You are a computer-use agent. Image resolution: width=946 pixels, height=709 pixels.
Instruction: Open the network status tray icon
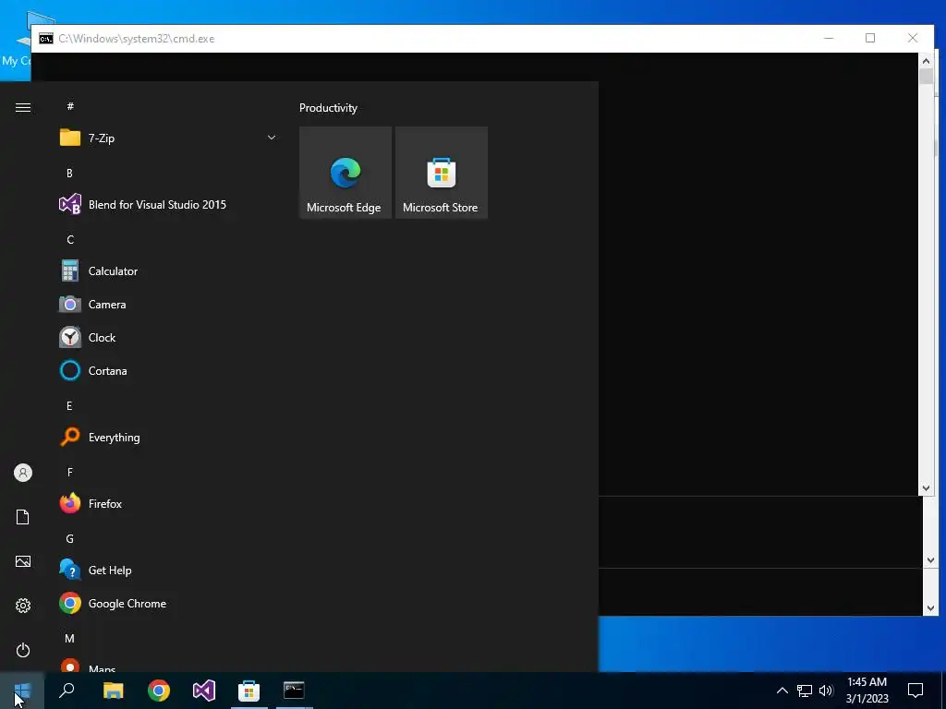click(805, 691)
